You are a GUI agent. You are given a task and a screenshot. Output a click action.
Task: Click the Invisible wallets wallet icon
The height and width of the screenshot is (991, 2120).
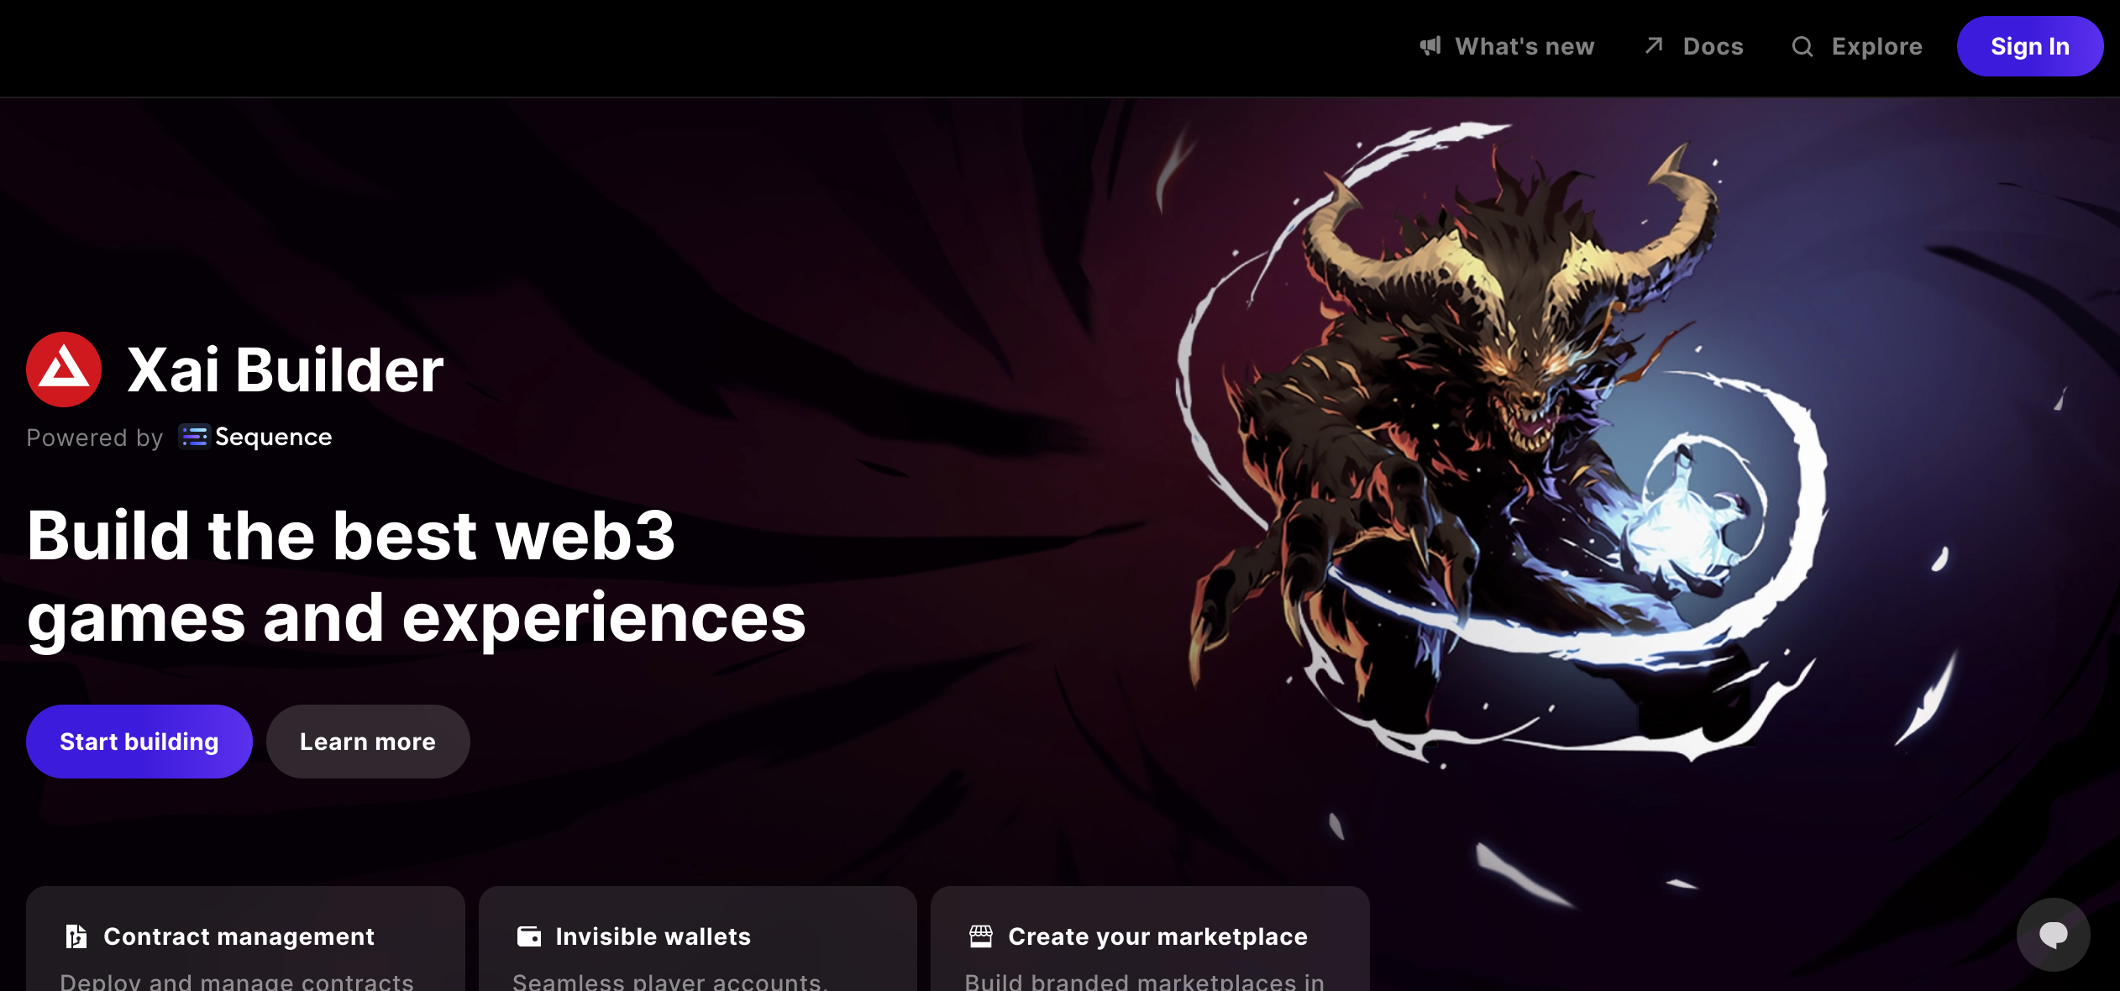pyautogui.click(x=529, y=936)
